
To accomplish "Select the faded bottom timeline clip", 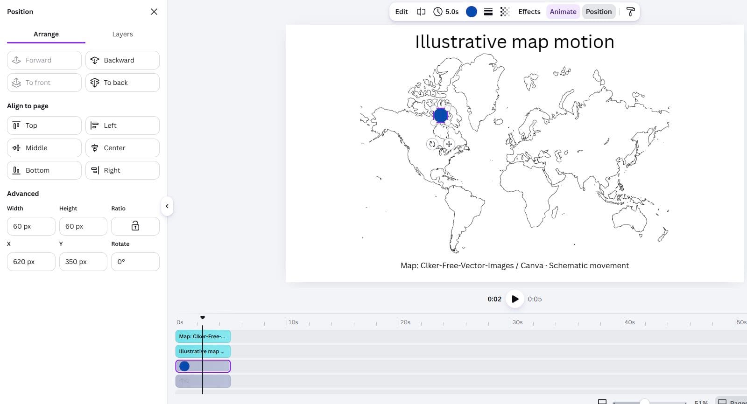I will pyautogui.click(x=203, y=381).
